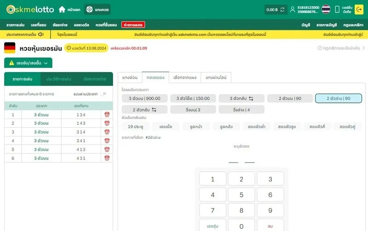The height and width of the screenshot is (231, 368).
Task: Toggle the แบ่งตามประเภท switch
Action: click(x=103, y=94)
